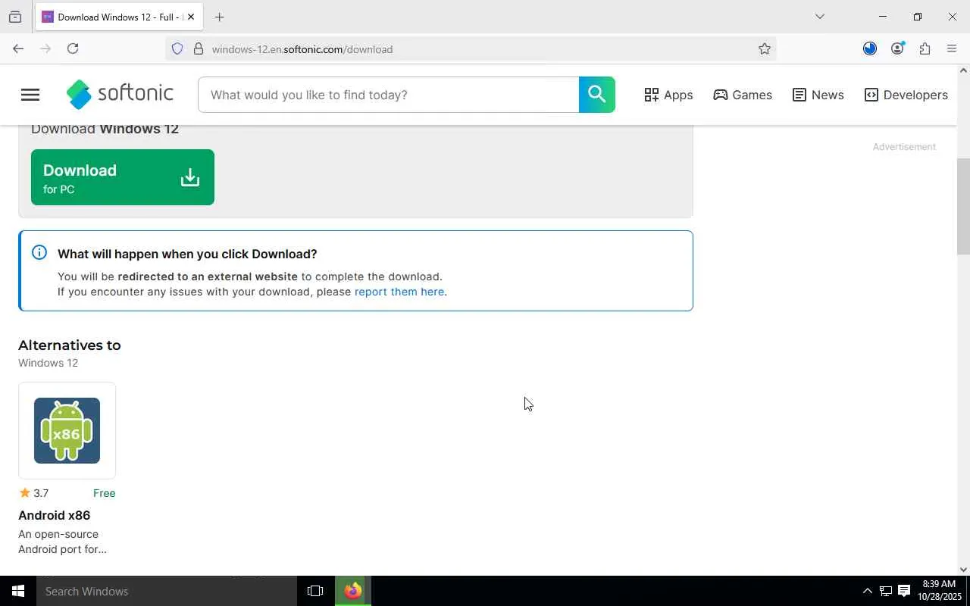The height and width of the screenshot is (606, 970).
Task: Reload the current page
Action: tap(73, 48)
